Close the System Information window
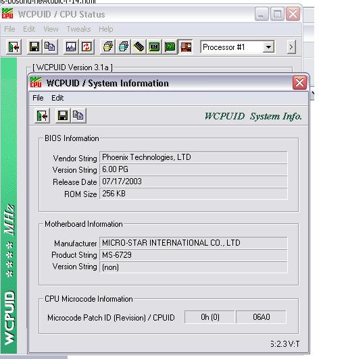Image resolution: width=346 pixels, height=359 pixels. (299, 83)
